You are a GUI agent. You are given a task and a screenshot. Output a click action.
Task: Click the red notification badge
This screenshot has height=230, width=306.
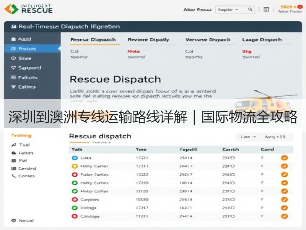[300, 7]
